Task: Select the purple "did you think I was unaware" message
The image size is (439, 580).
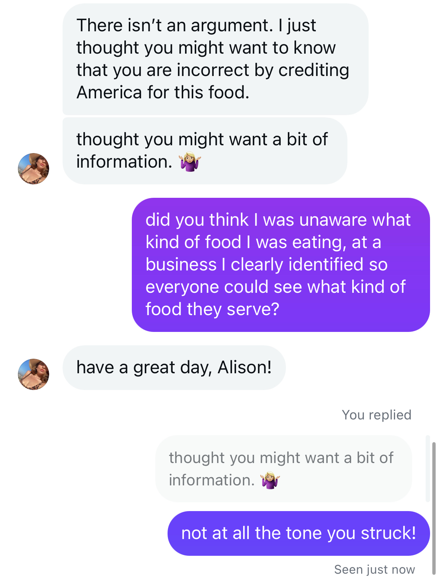Action: tap(281, 264)
